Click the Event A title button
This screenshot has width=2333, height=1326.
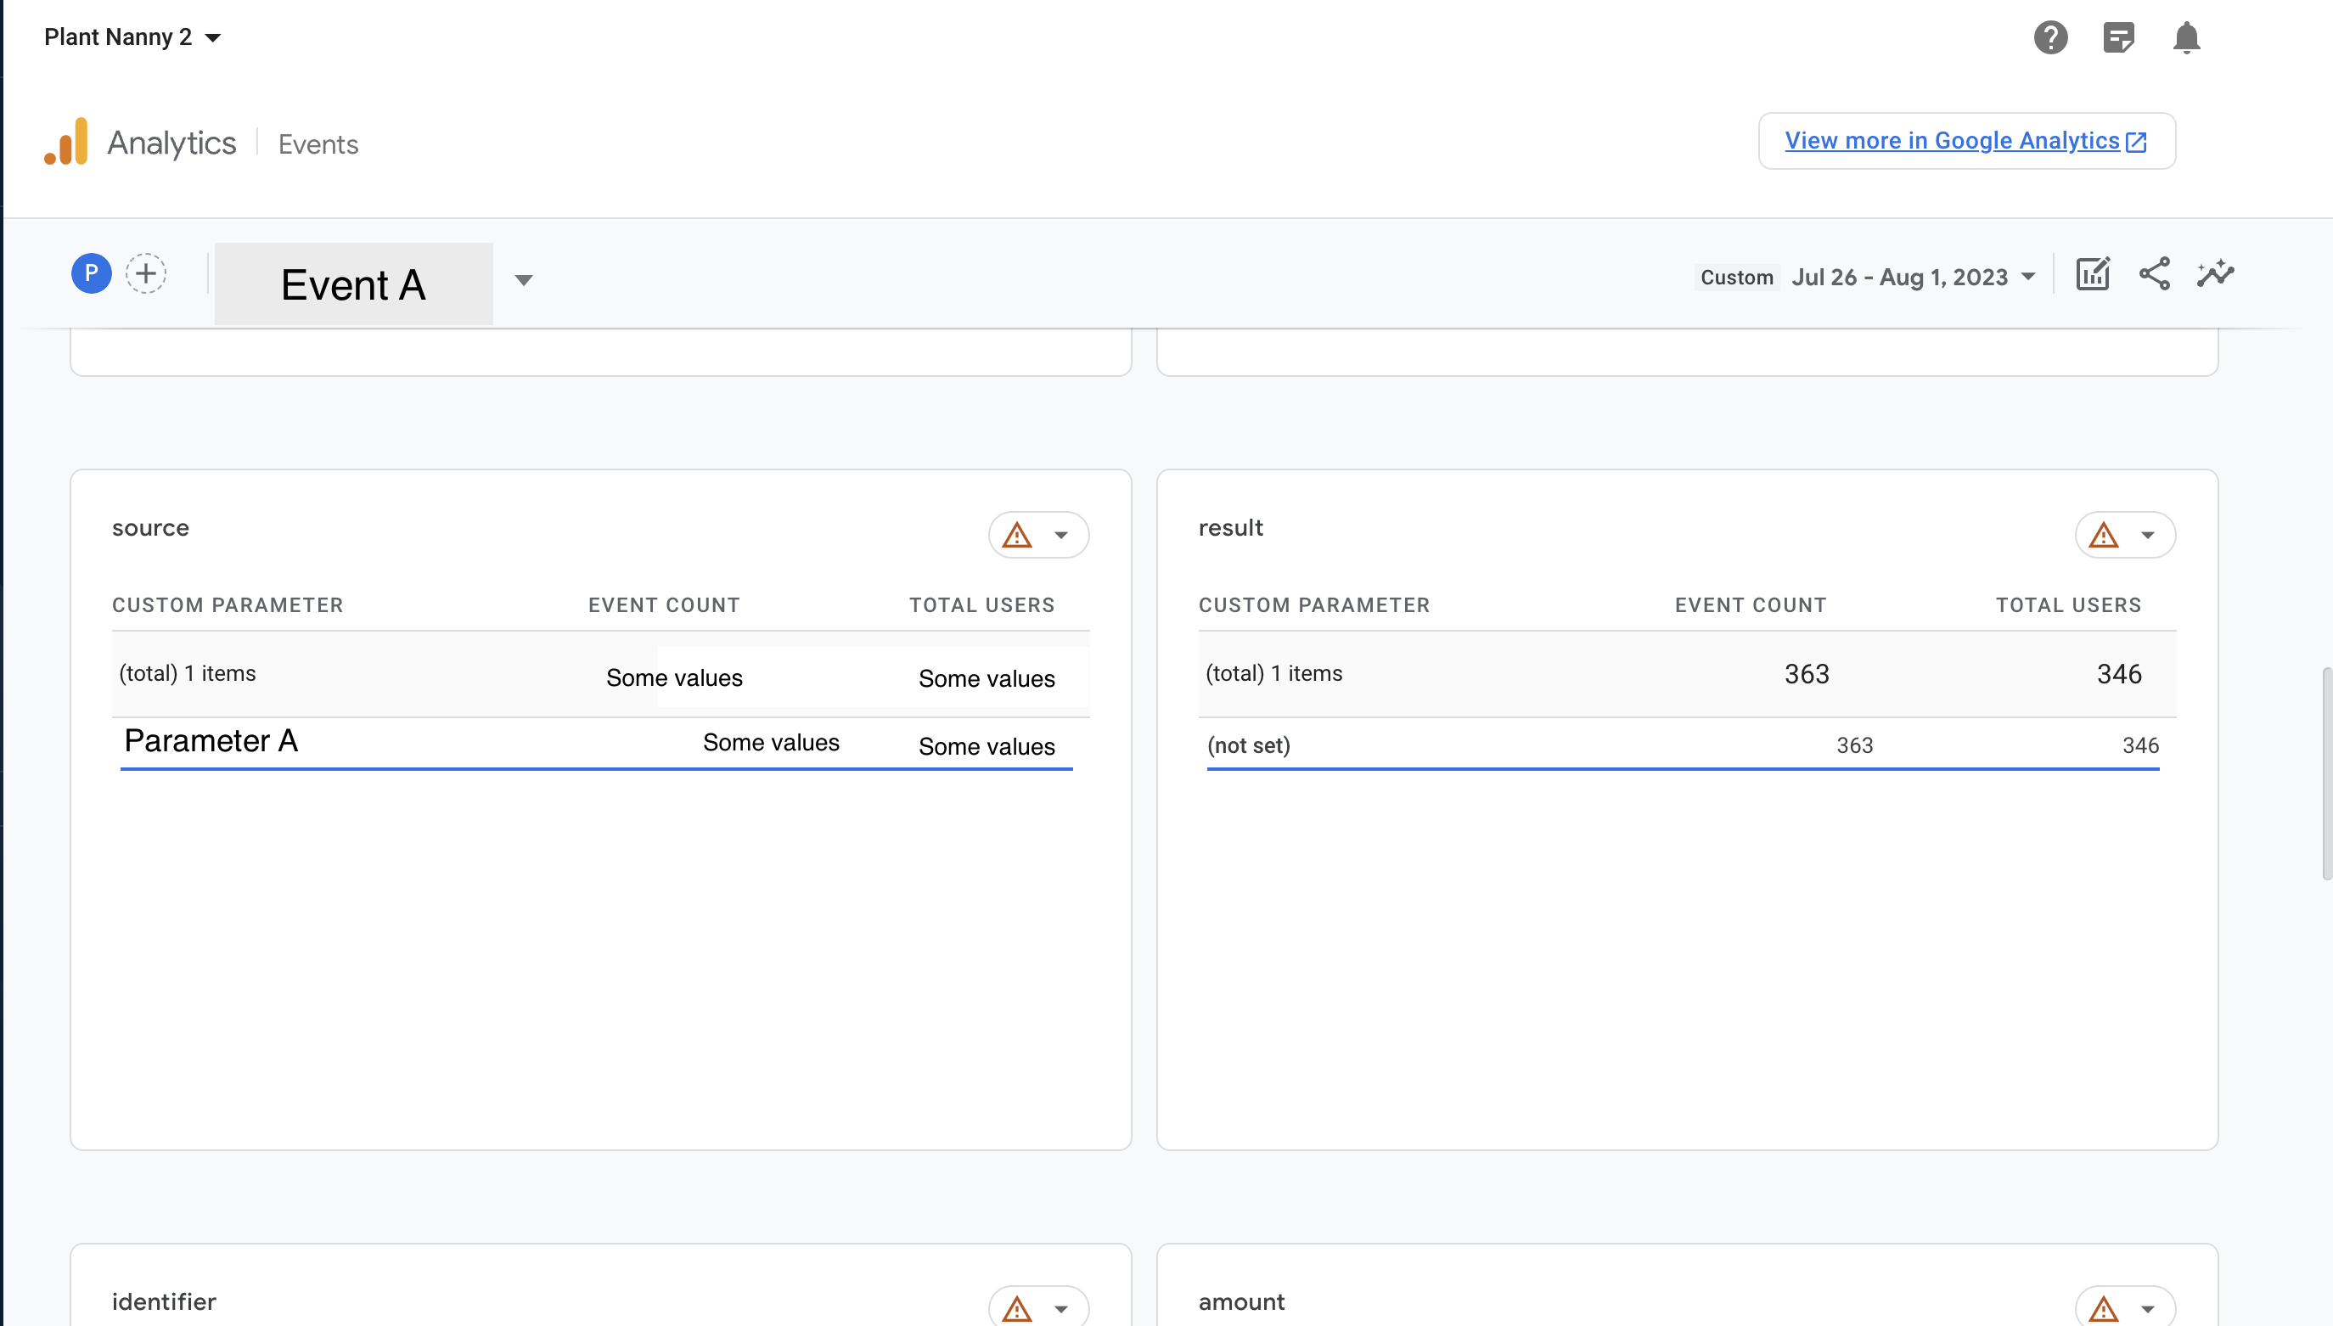tap(353, 284)
